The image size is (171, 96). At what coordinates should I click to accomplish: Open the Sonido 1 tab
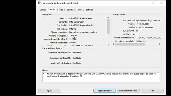click(x=61, y=10)
